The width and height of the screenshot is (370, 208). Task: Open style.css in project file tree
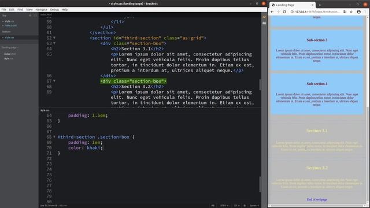point(9,58)
